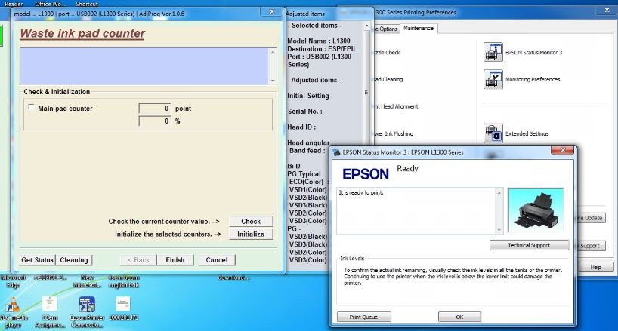Open the BSem Assignment desktop document
Screen dimensions: 618x331
[x=50, y=313]
